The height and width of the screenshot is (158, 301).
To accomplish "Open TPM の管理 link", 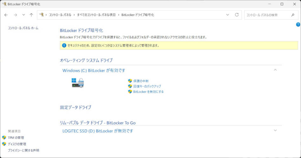I will [16, 138].
